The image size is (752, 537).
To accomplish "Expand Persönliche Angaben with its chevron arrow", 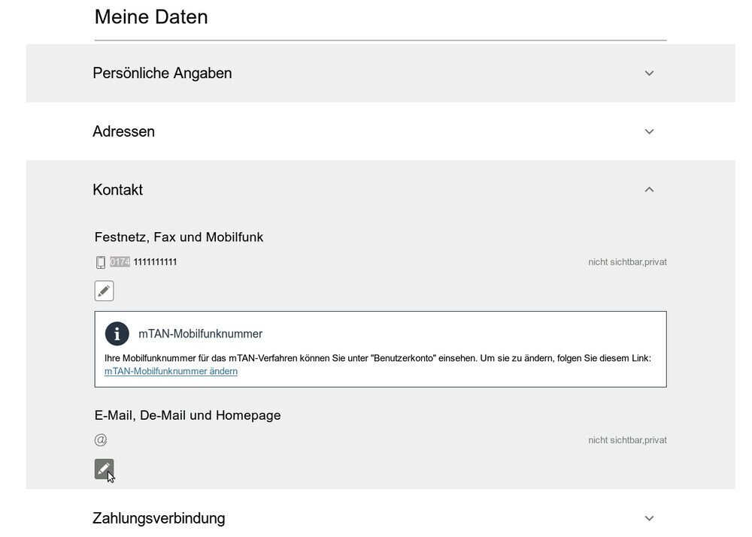I will (649, 74).
